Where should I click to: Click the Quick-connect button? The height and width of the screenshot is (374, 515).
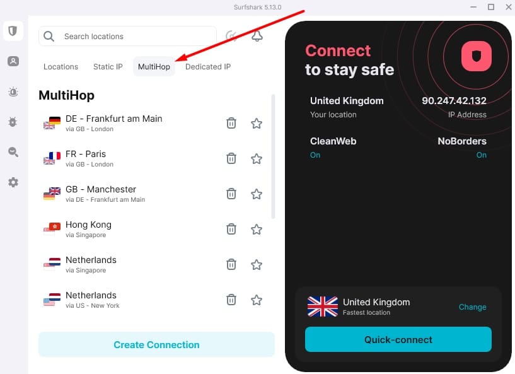tap(398, 339)
